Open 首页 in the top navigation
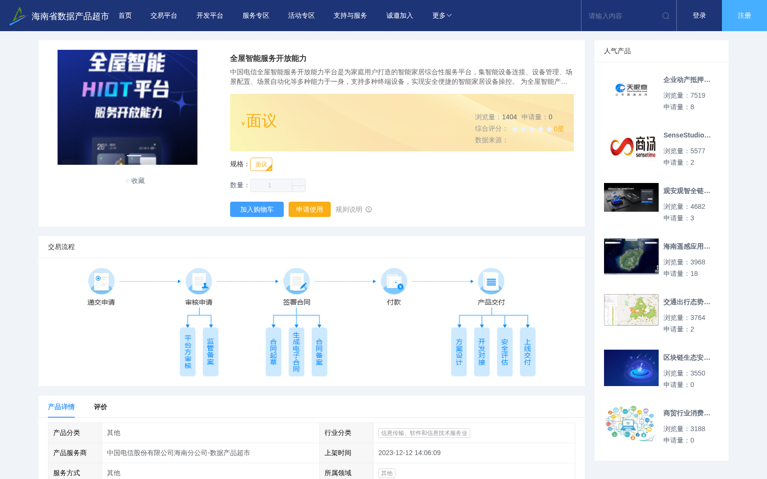The width and height of the screenshot is (767, 479). (x=125, y=16)
